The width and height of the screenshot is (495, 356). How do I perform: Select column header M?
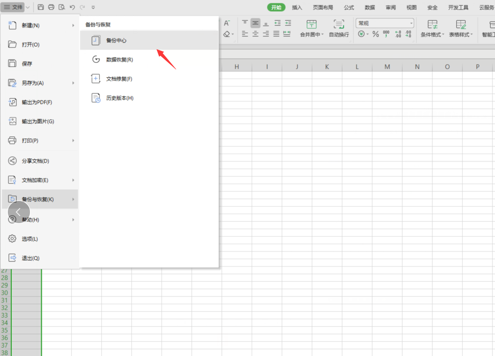coord(387,67)
